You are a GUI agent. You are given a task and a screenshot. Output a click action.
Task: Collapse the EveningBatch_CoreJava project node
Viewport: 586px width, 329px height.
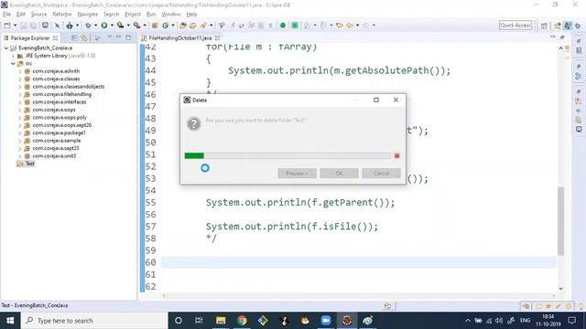pos(6,48)
